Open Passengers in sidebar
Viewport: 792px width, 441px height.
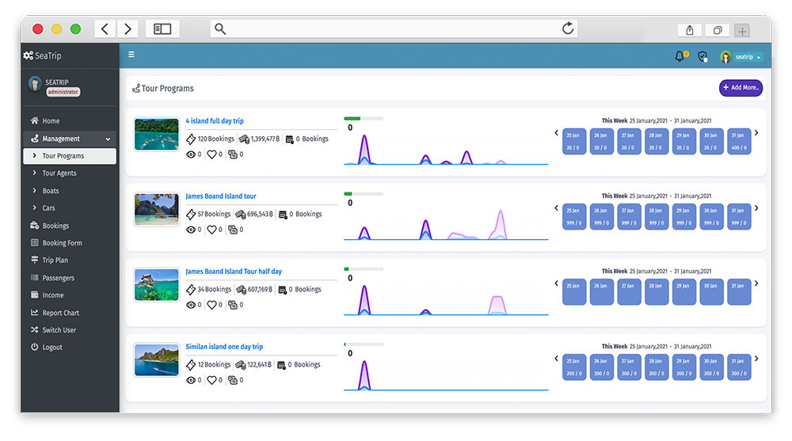pos(70,277)
